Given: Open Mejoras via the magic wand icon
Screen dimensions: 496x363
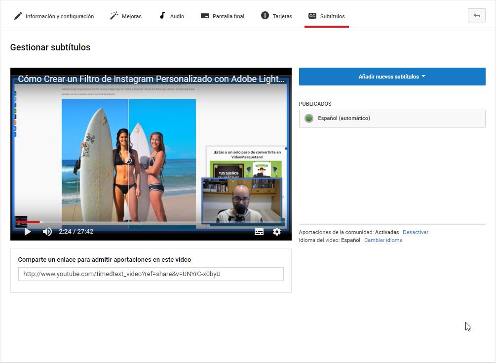Looking at the screenshot, I should pyautogui.click(x=114, y=16).
